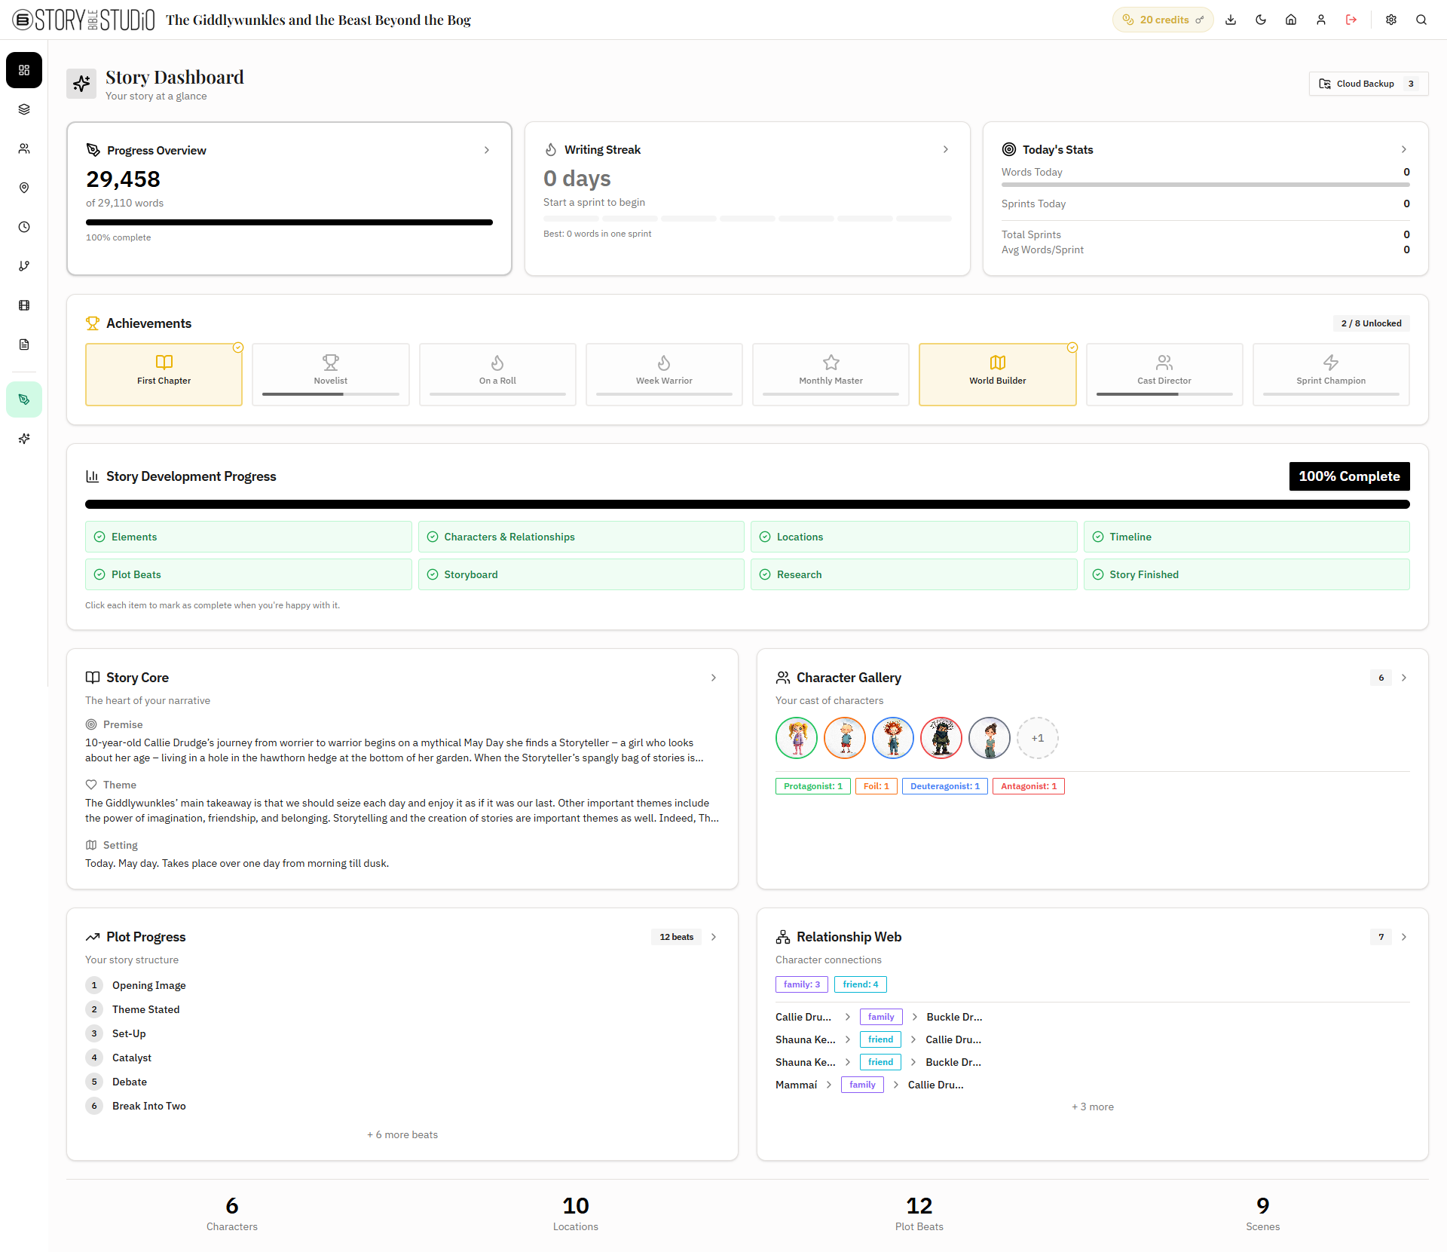
Task: Click the Antagonist: 1 tag
Action: pyautogui.click(x=1029, y=786)
